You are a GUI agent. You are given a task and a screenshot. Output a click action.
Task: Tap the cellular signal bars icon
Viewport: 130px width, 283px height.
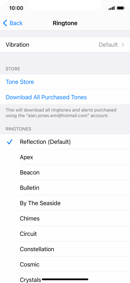click(x=112, y=8)
